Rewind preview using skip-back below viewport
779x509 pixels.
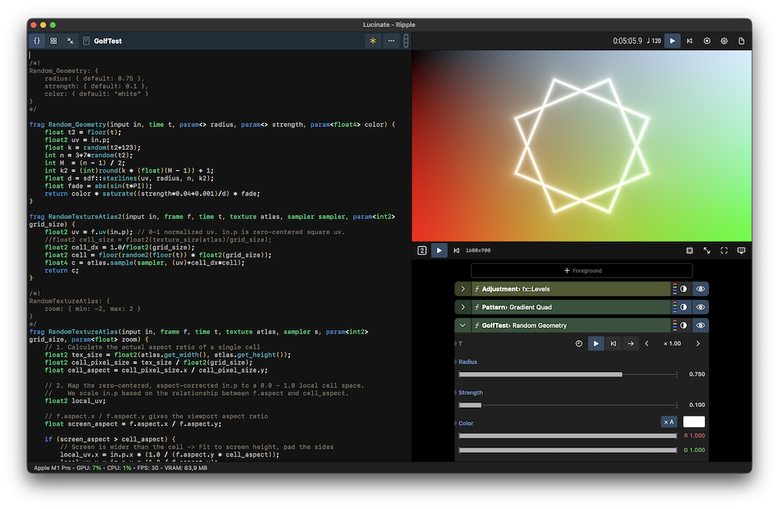point(456,250)
